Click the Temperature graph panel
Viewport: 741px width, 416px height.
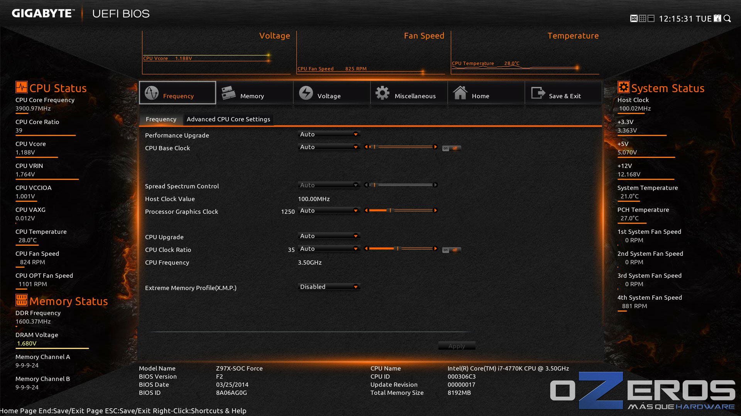[x=525, y=53]
